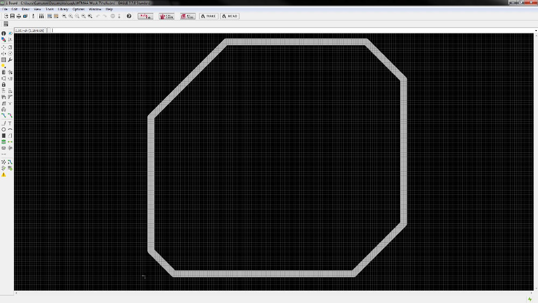Open command history dropdown arrow

536,31
